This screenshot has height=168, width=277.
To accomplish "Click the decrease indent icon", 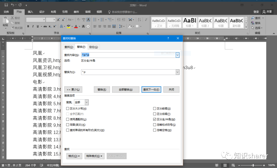I will click(119, 19).
